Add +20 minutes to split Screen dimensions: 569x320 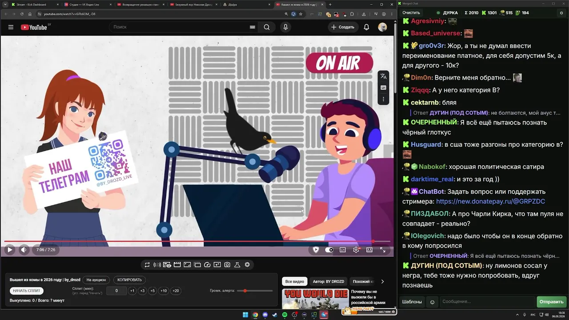pos(176,291)
